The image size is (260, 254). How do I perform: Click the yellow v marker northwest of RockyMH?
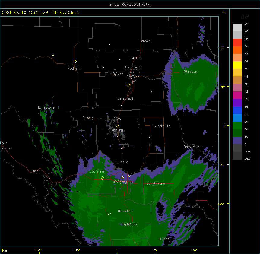pyautogui.click(x=53, y=56)
